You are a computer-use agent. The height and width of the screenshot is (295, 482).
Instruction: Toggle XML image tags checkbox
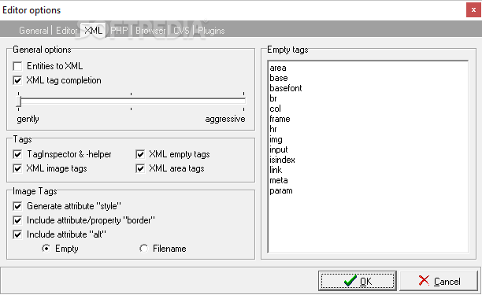click(17, 168)
